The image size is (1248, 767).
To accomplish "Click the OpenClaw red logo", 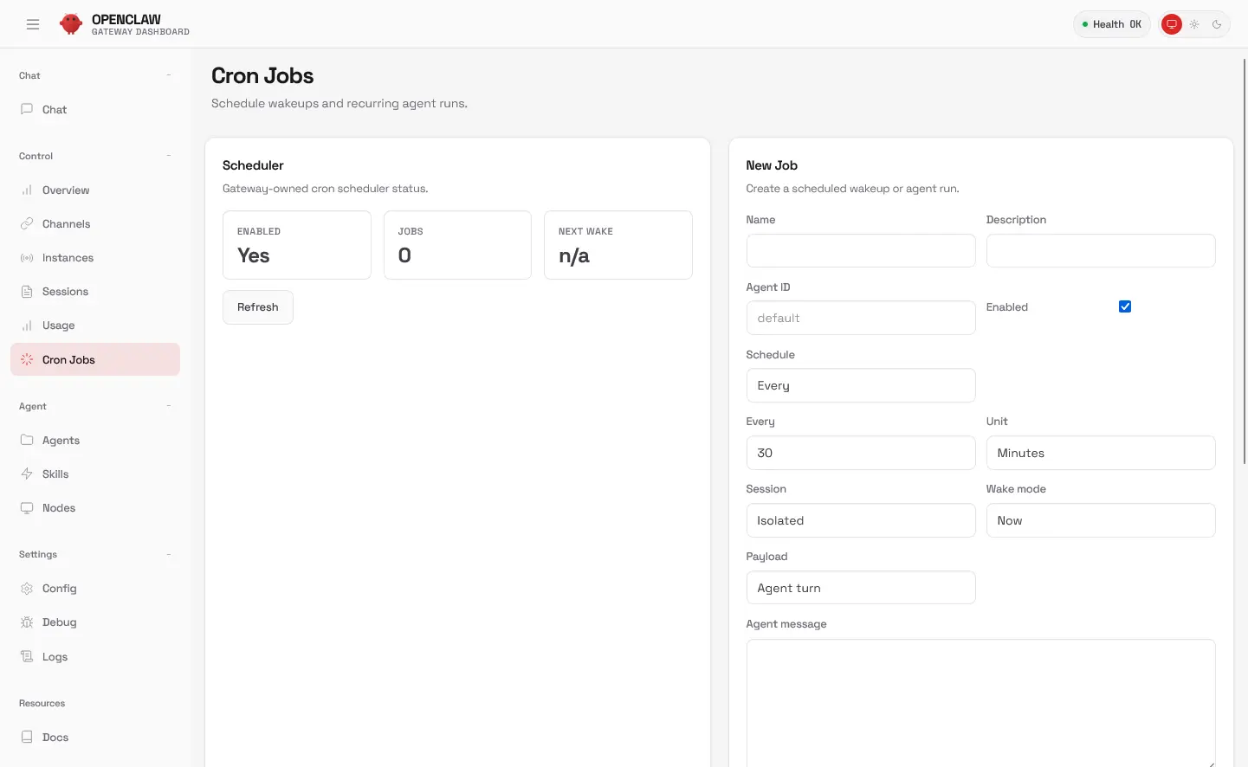I will [x=71, y=24].
